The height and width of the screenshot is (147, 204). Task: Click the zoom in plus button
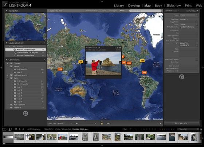[95, 124]
